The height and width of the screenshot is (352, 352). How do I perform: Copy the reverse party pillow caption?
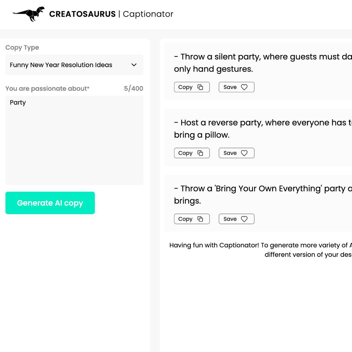192,153
